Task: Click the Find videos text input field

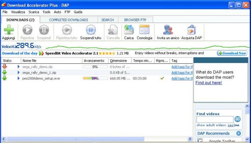Action: 215,119
